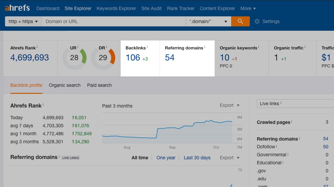Viewport: 334px width, 187px height.
Task: Click the Organic traffic value 1
Action: 276,57
